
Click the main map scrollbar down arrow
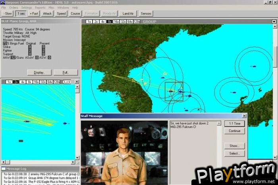pos(275,157)
